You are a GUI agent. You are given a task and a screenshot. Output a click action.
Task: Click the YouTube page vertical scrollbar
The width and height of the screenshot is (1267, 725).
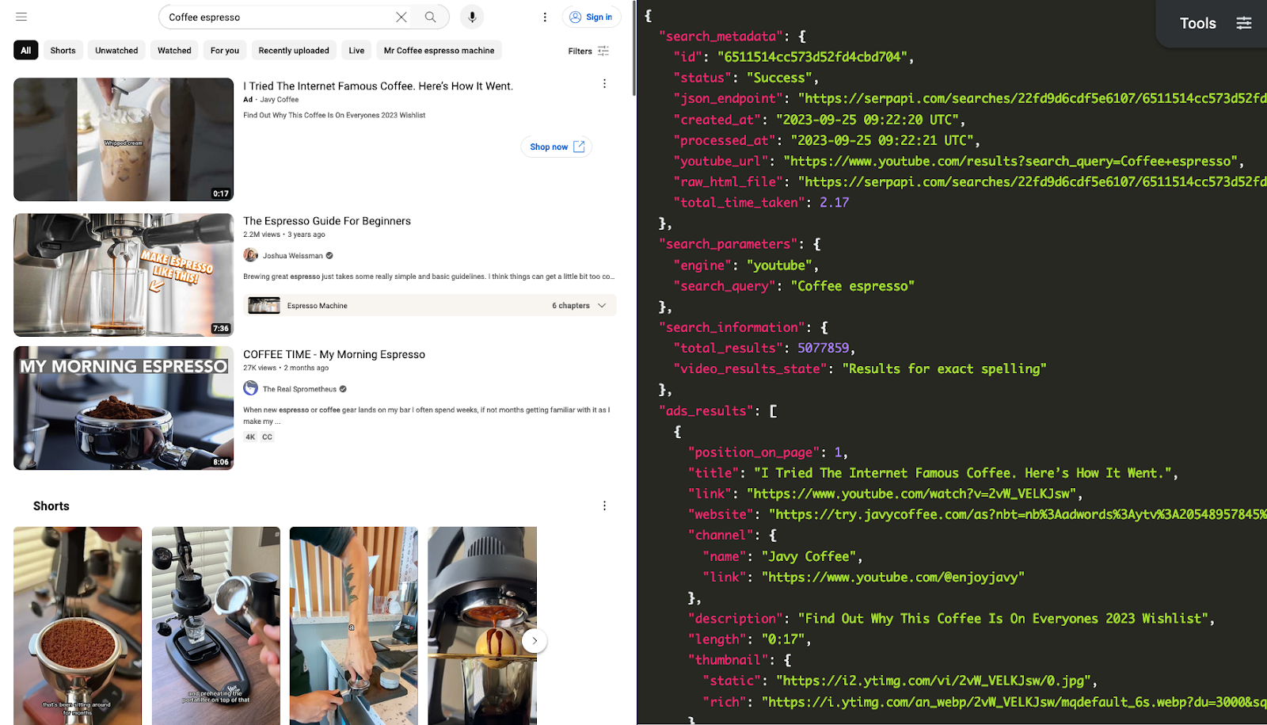[x=633, y=48]
